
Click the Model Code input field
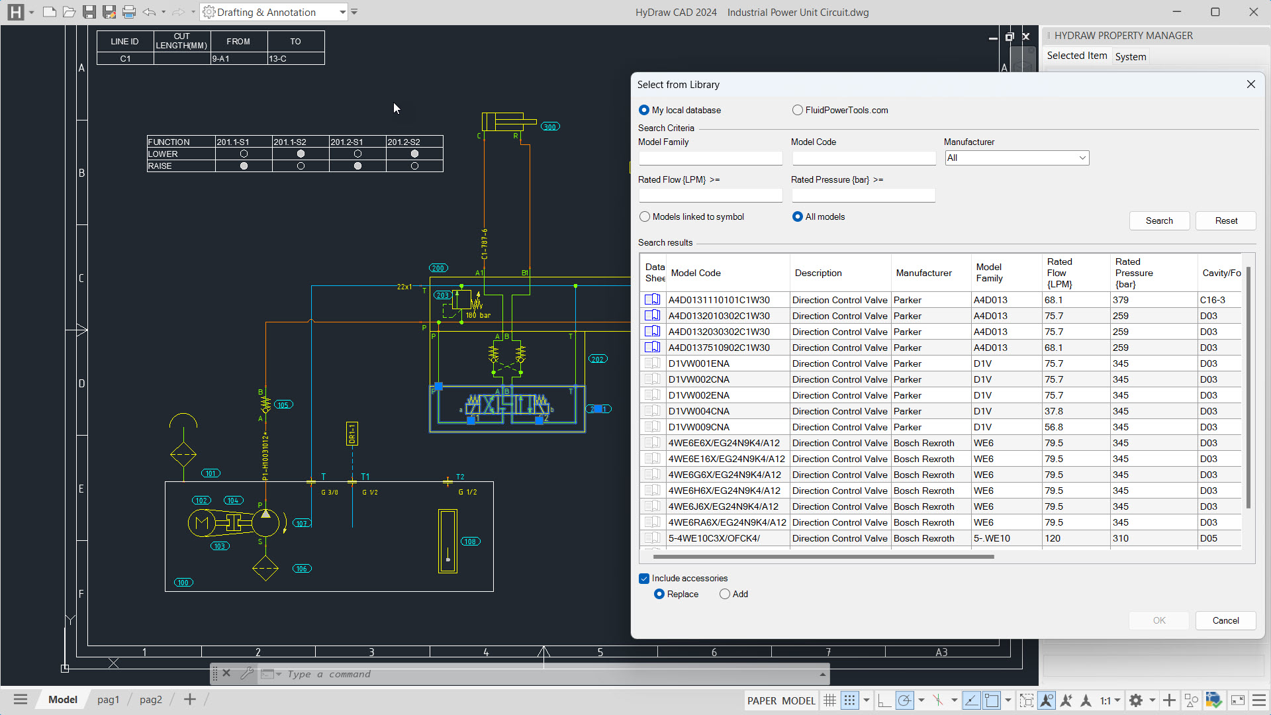(863, 158)
